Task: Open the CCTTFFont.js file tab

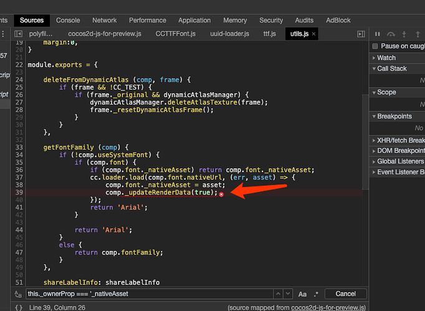Action: [x=175, y=34]
